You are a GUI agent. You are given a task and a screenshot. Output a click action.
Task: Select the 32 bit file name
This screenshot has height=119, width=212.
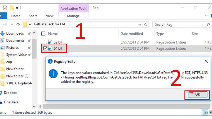58,42
